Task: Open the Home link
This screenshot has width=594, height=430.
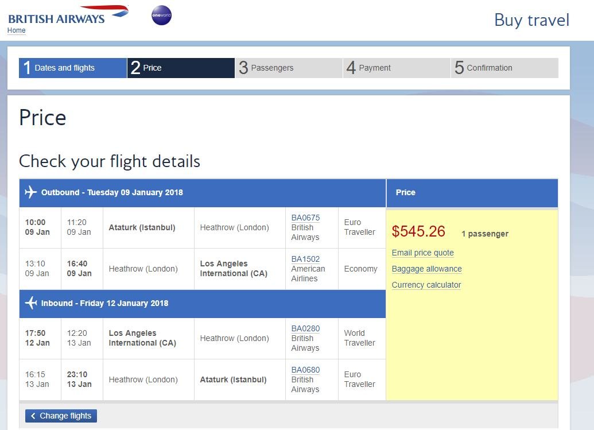Action: tap(16, 30)
